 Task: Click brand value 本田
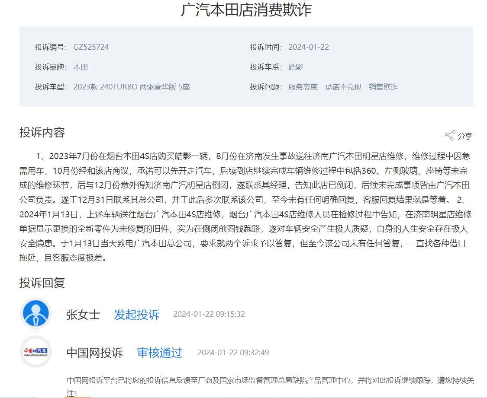[x=81, y=67]
